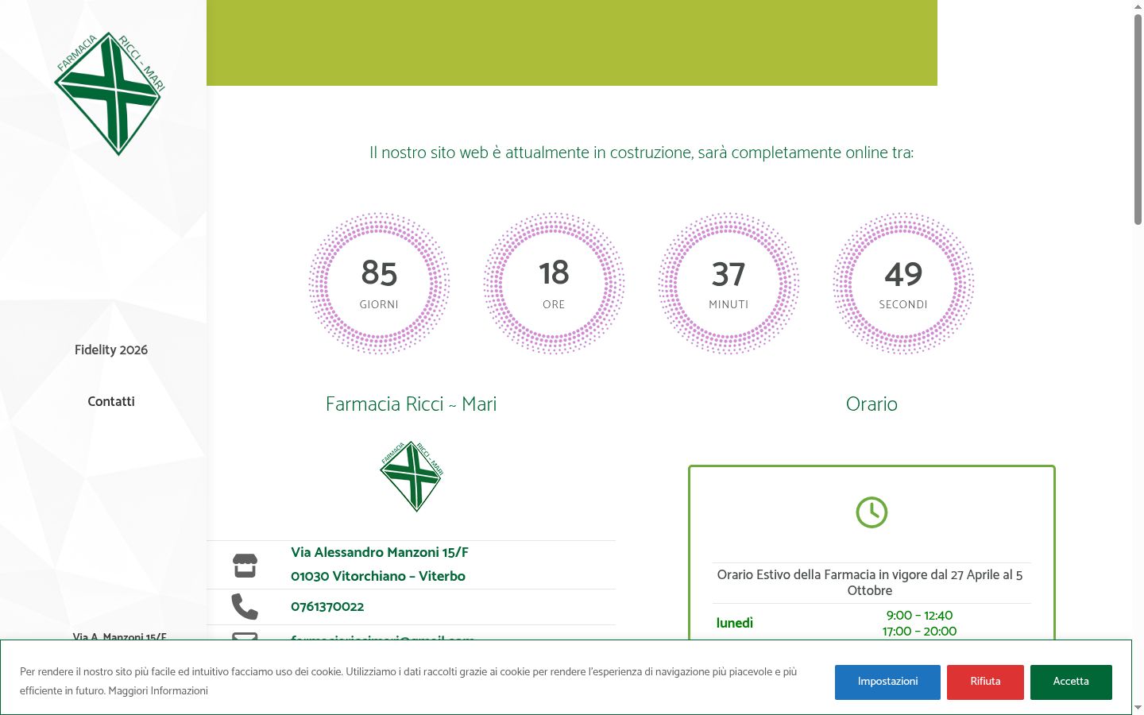Reject cookies with the Rifiuta button
This screenshot has width=1144, height=715.
(985, 682)
